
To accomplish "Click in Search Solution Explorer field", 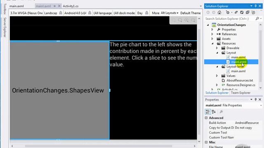I will (230, 18).
